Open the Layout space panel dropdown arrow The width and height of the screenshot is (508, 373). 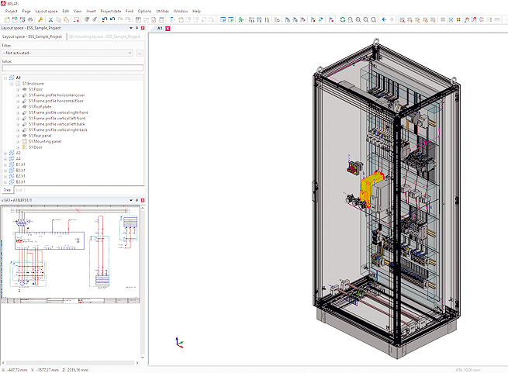[x=131, y=28]
